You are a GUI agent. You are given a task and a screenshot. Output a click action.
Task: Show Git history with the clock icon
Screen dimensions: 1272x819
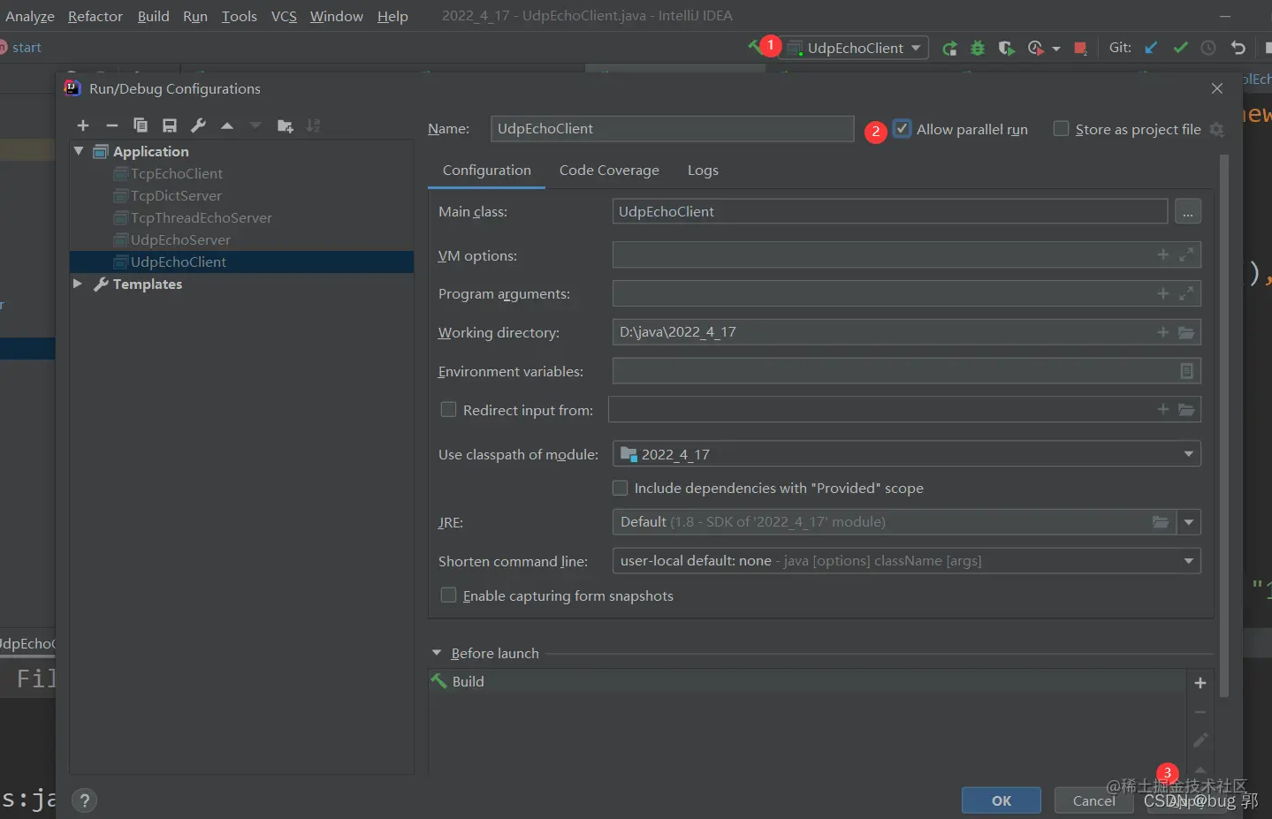coord(1208,48)
